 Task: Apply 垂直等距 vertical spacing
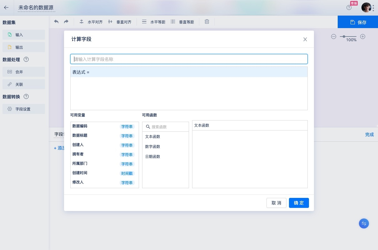tap(182, 22)
